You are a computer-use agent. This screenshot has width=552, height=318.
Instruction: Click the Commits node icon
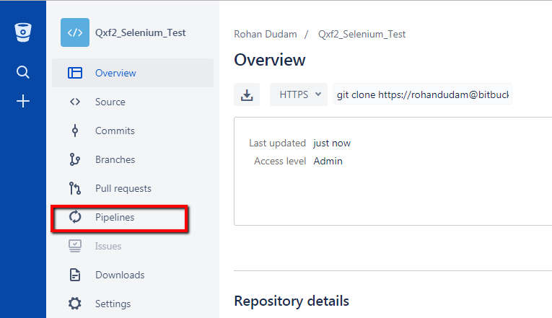[x=75, y=131]
